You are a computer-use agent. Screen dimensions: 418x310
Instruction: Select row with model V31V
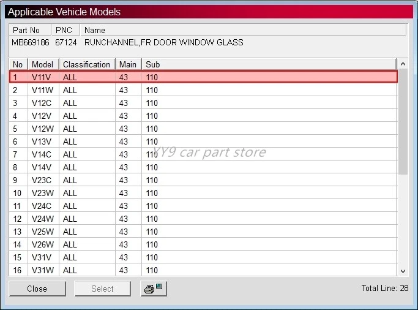[x=203, y=257]
